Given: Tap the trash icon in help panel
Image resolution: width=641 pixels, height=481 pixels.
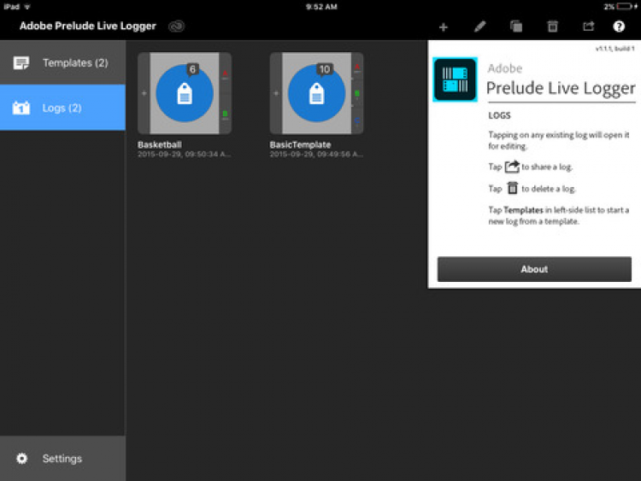Looking at the screenshot, I should (512, 188).
